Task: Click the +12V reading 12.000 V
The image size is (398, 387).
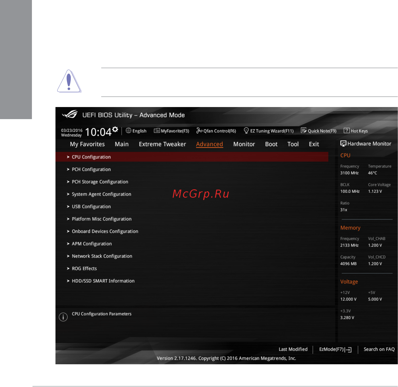Action: tap(348, 299)
